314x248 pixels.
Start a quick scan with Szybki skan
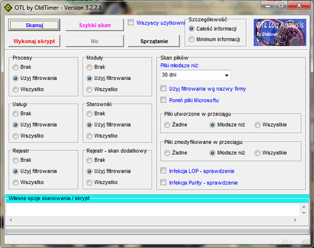[95, 25]
